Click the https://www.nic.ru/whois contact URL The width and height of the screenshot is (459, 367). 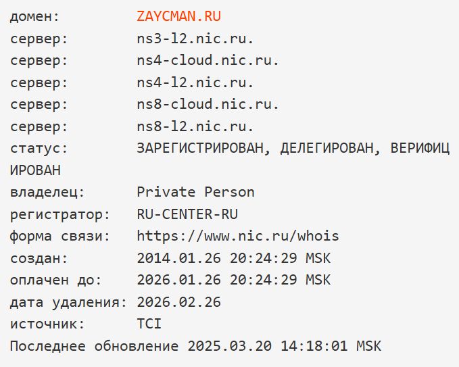[238, 236]
